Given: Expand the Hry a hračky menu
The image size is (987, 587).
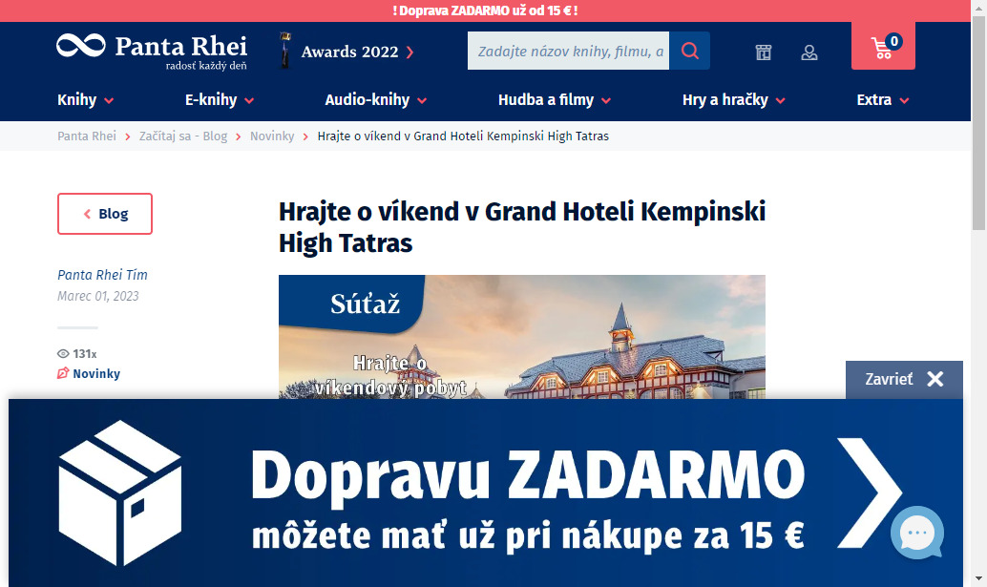Looking at the screenshot, I should (734, 100).
